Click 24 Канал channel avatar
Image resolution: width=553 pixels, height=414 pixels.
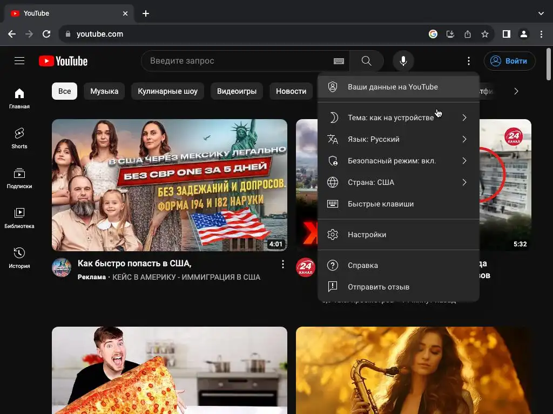(x=306, y=267)
